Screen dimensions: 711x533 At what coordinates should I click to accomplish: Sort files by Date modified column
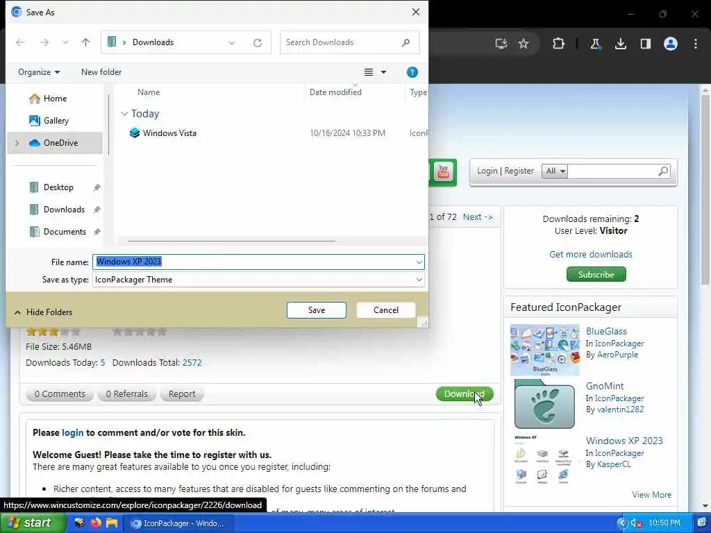click(x=335, y=92)
